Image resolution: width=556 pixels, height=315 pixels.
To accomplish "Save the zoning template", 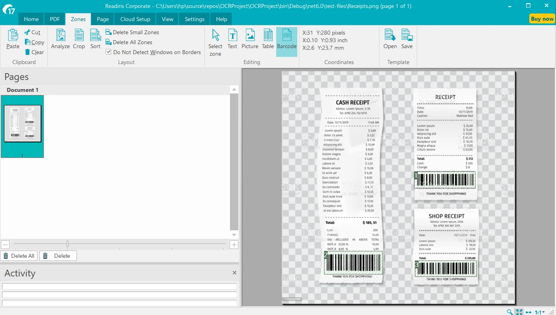I will [x=407, y=39].
